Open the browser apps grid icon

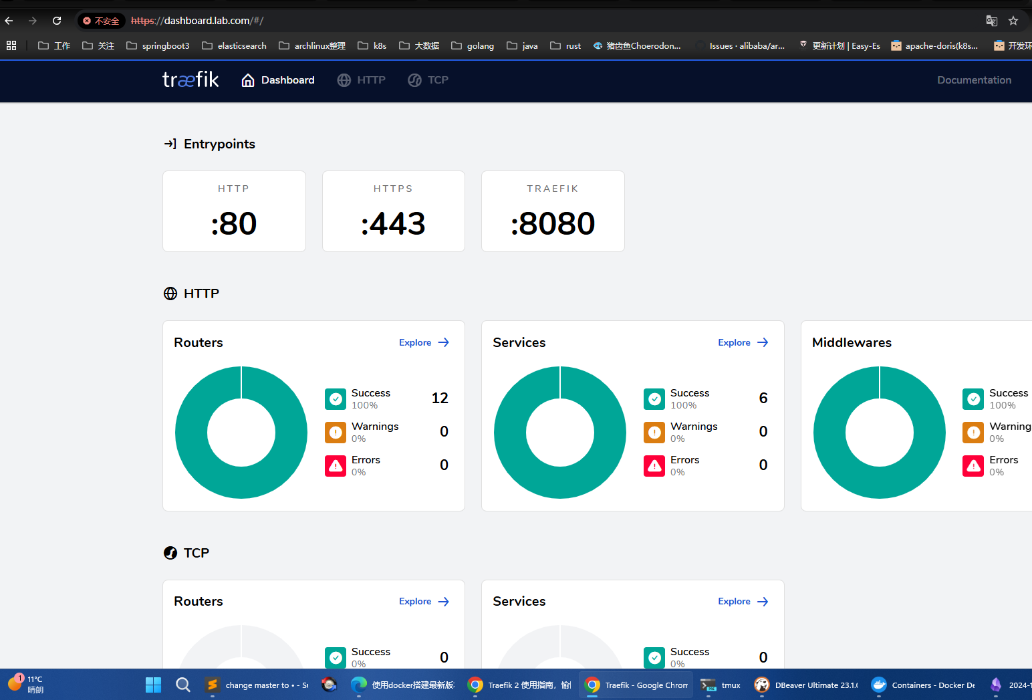point(11,45)
